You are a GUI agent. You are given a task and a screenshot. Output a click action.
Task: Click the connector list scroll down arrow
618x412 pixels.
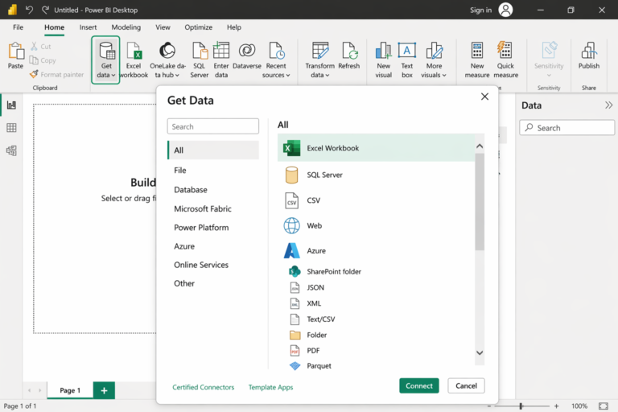[x=480, y=353]
